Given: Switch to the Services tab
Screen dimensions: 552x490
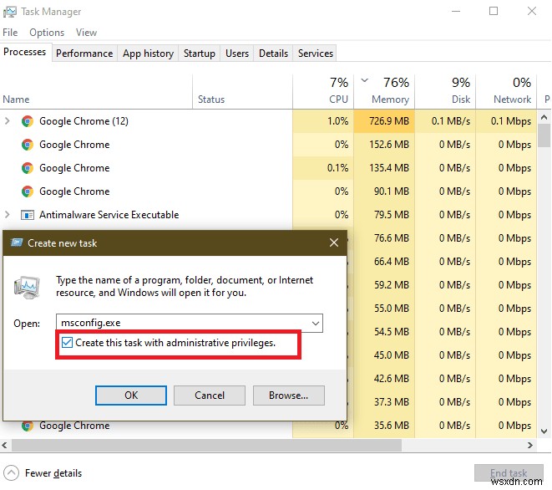Looking at the screenshot, I should click(x=315, y=54).
